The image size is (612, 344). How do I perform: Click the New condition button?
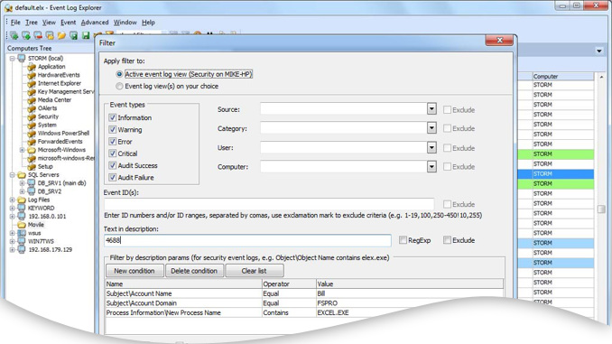[x=134, y=271]
